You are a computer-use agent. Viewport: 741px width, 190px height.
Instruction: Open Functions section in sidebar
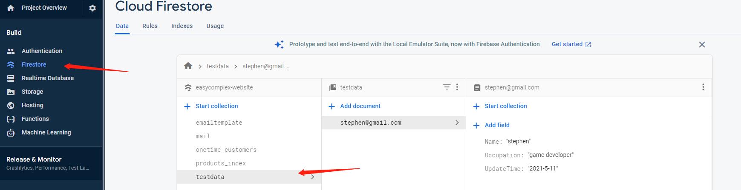[35, 119]
